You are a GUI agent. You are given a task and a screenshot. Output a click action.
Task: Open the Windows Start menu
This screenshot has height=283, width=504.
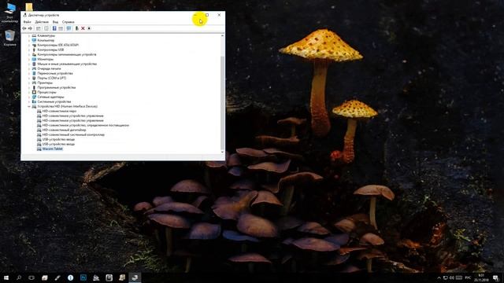click(x=6, y=277)
